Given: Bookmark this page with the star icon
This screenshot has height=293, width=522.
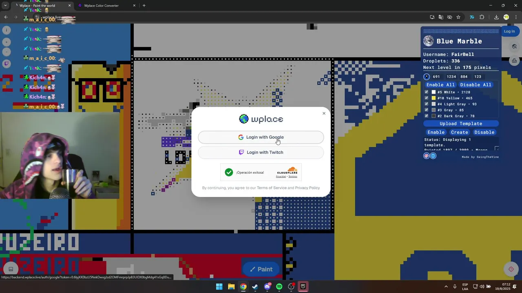Looking at the screenshot, I should tap(458, 17).
